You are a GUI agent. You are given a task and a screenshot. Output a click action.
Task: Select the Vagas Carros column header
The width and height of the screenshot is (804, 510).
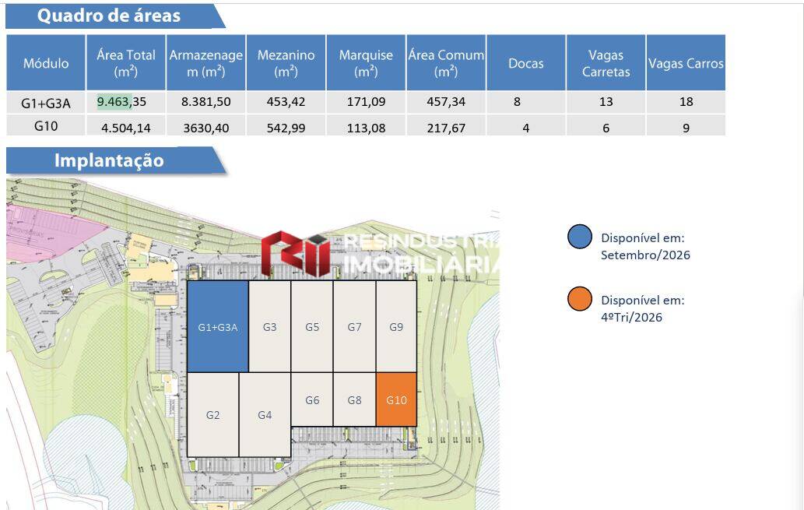pos(686,62)
